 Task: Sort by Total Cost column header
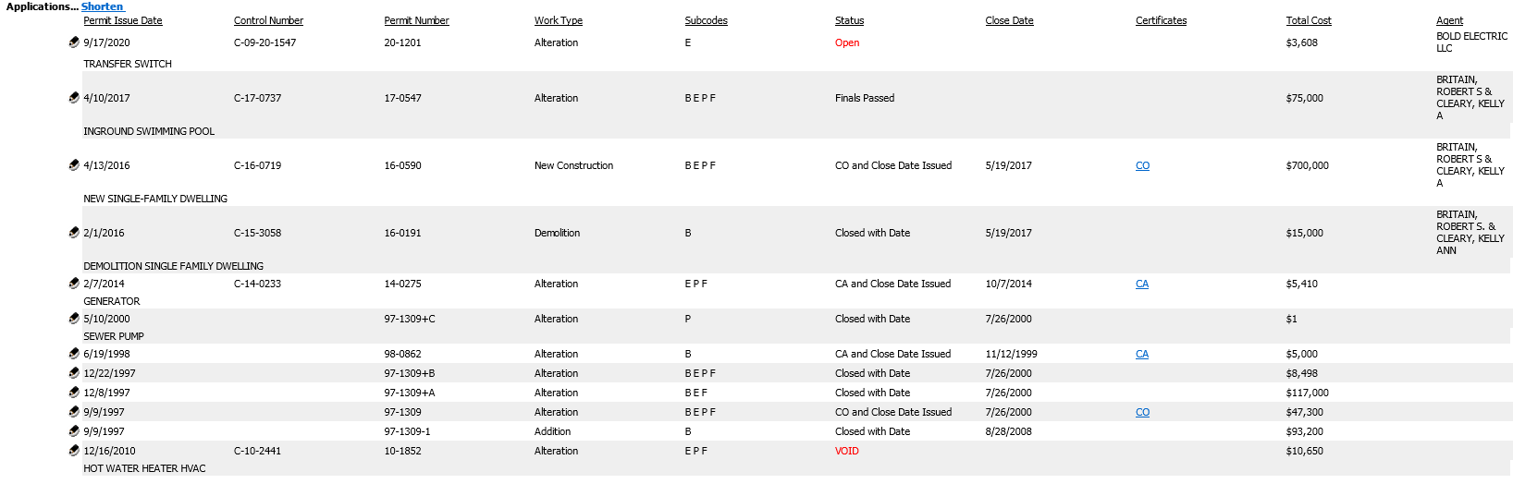[x=1308, y=20]
